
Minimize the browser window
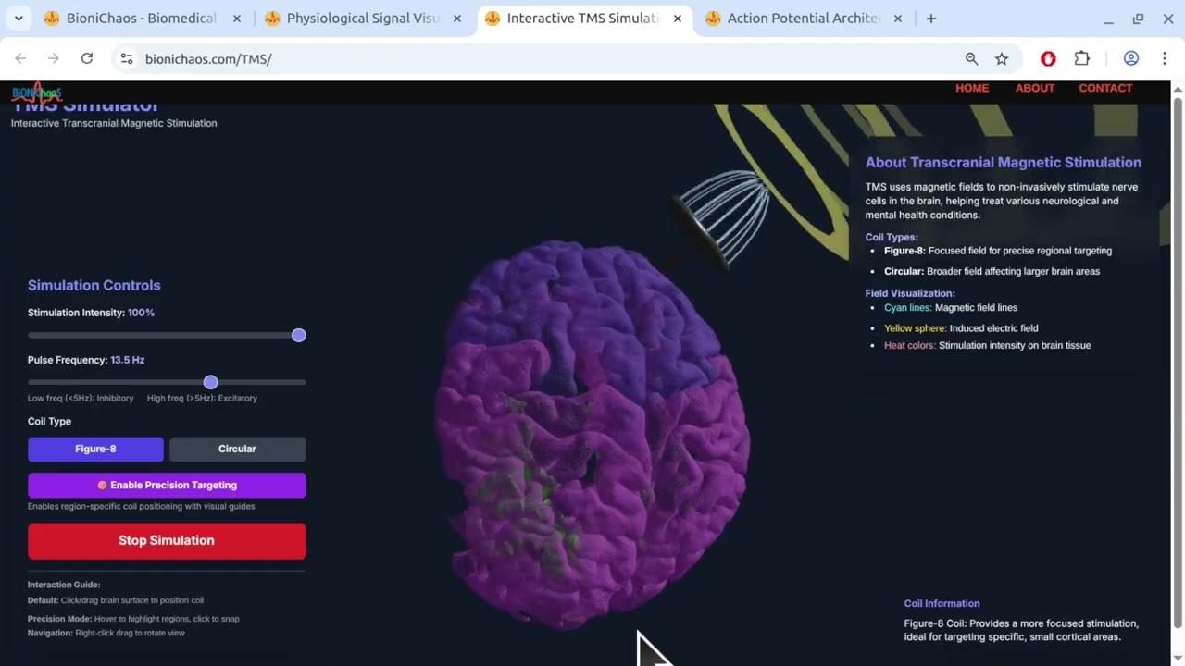click(1108, 18)
